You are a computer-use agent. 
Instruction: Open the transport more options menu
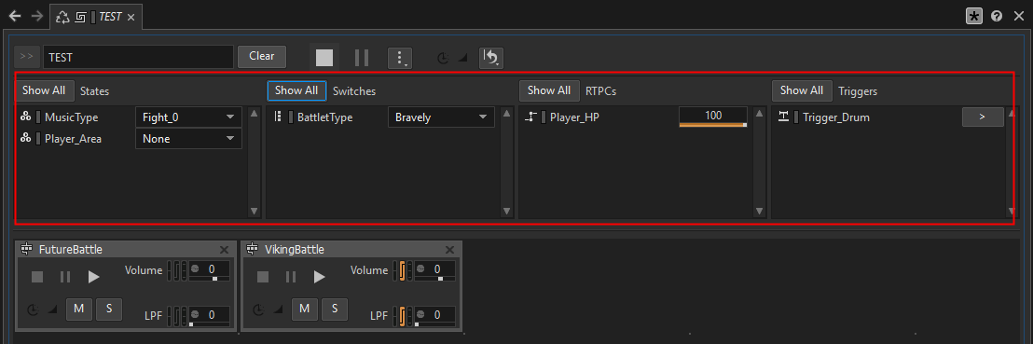coord(400,58)
